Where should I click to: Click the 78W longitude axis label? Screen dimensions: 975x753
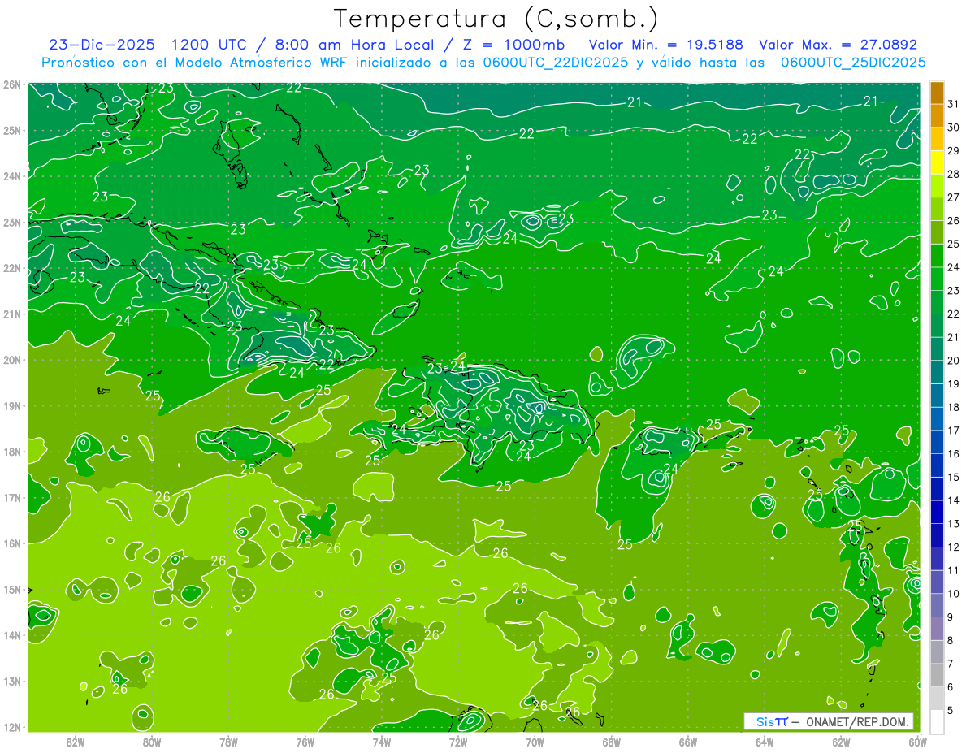(228, 742)
